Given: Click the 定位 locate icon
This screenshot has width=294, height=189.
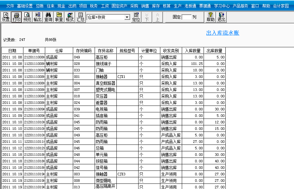Looking at the screenshot, I should point(136,17).
